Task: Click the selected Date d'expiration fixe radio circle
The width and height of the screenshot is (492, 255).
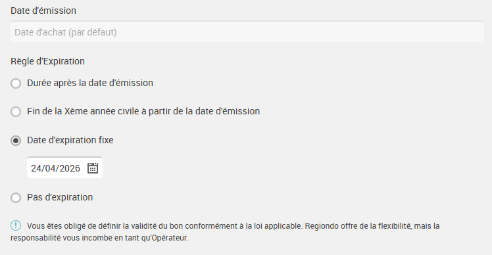Action: [x=16, y=141]
